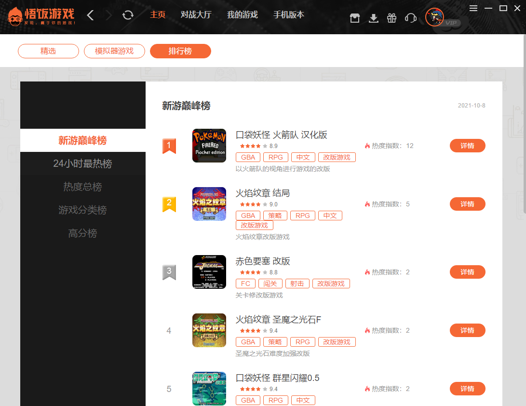Viewport: 526px width, 406px height.
Task: Click the 火焰纹章 结局 game thumbnail
Action: pyautogui.click(x=209, y=204)
